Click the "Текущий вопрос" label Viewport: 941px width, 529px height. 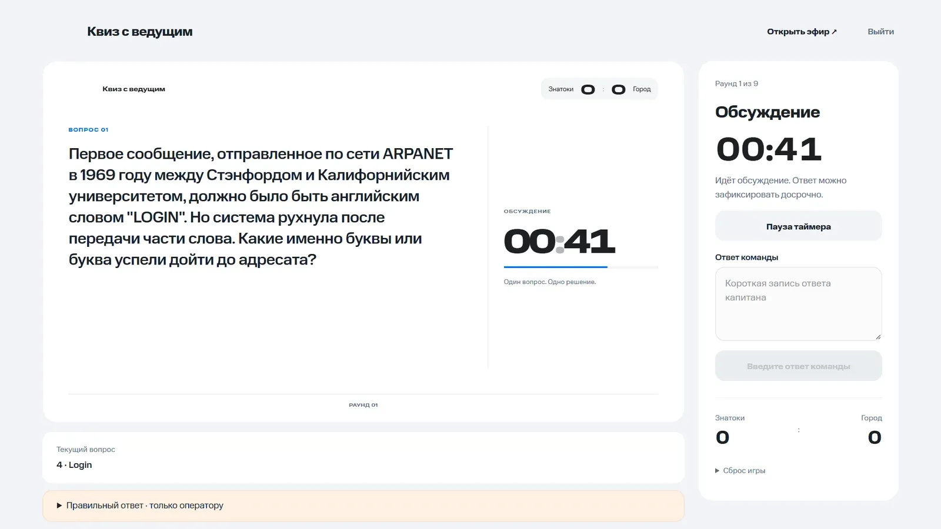(x=86, y=450)
